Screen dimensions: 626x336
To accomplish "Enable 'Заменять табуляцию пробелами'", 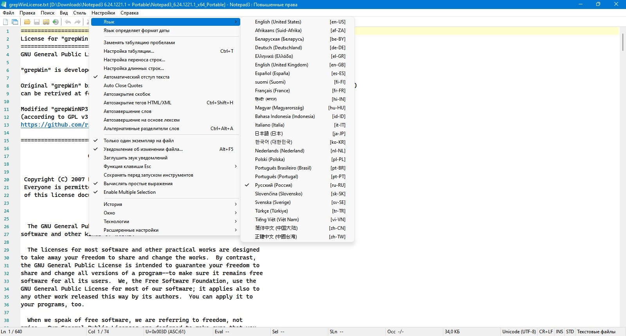I will pyautogui.click(x=165, y=43).
